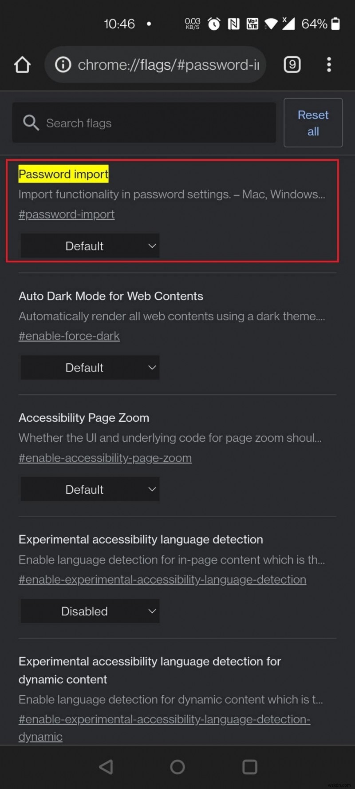This screenshot has width=355, height=789.
Task: Tap the Android back navigation triangle
Action: coord(106,766)
